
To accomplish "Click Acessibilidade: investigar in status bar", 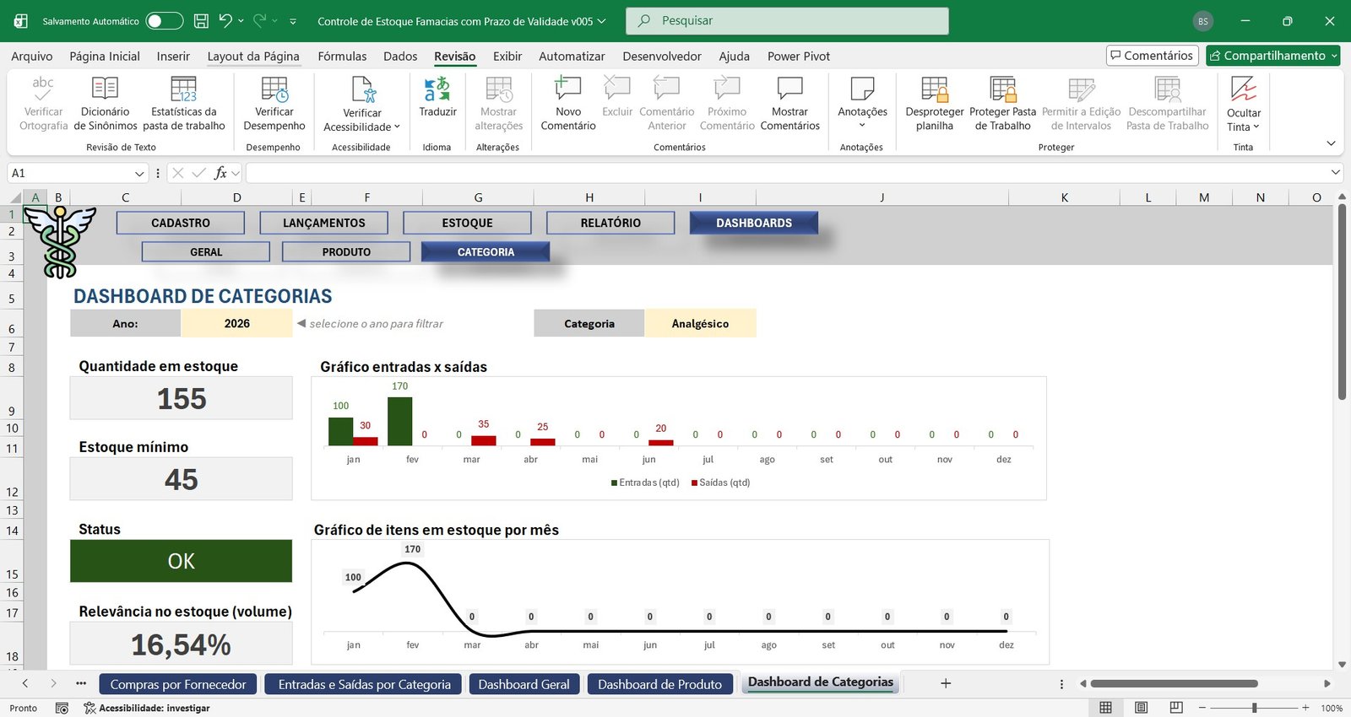I will pyautogui.click(x=147, y=708).
